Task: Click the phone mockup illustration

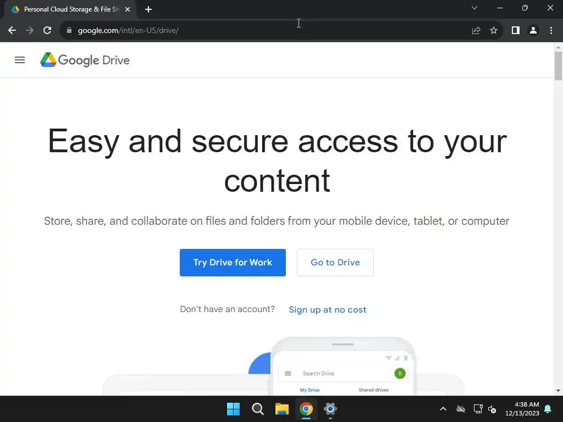Action: coord(343,366)
